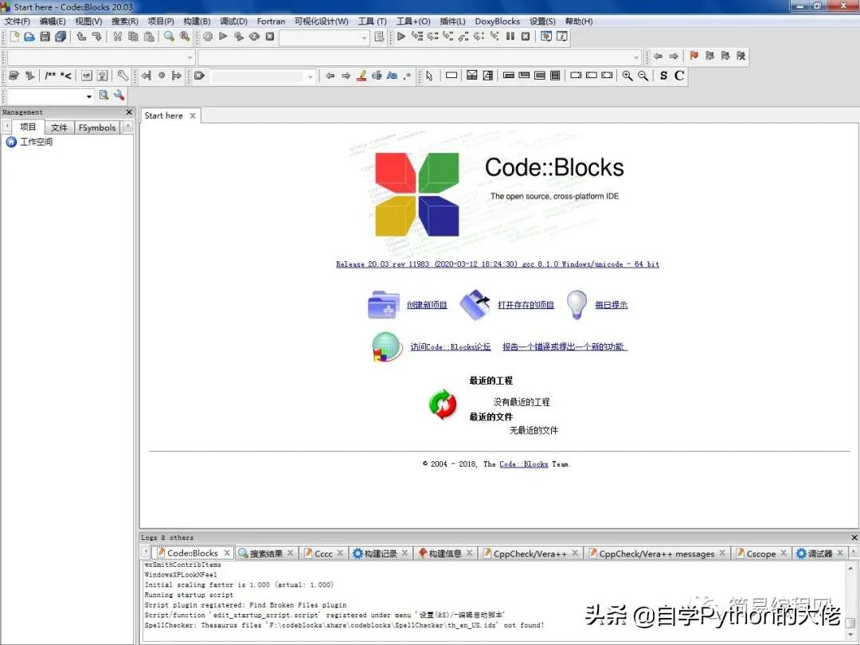Screen dimensions: 860x645
Task: Click the highlight marker pen icon
Action: (362, 76)
